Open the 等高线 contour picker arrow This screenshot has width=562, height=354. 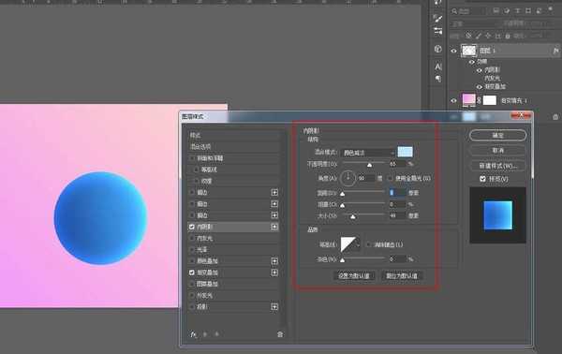pos(358,244)
